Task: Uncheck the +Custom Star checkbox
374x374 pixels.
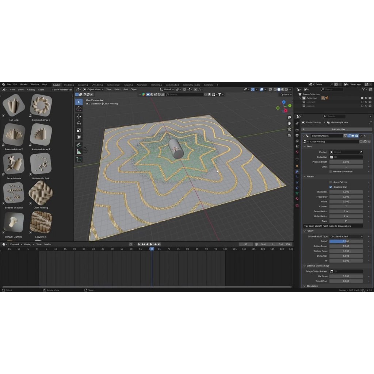Action: click(331, 187)
